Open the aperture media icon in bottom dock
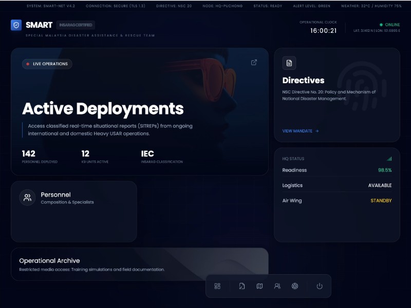 point(295,286)
